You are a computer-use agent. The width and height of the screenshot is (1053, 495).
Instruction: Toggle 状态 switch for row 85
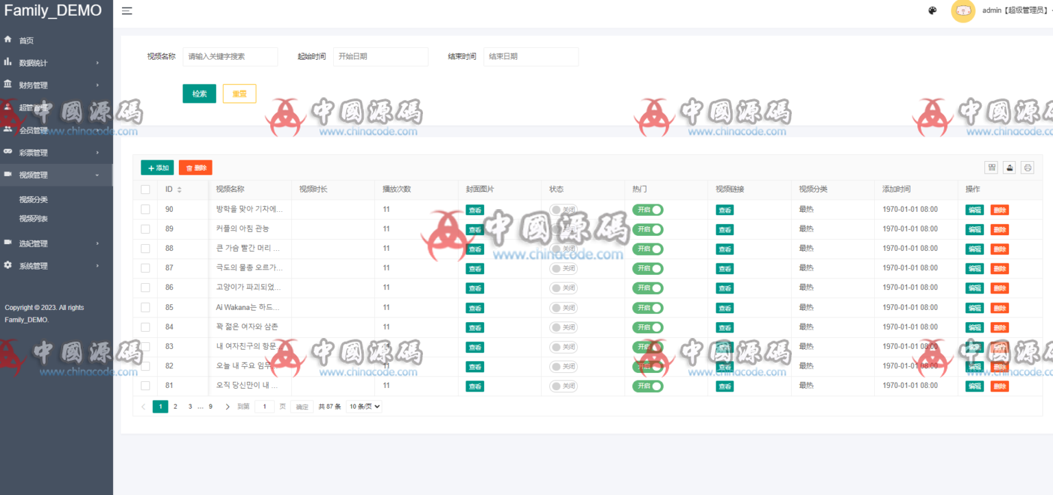(x=564, y=308)
